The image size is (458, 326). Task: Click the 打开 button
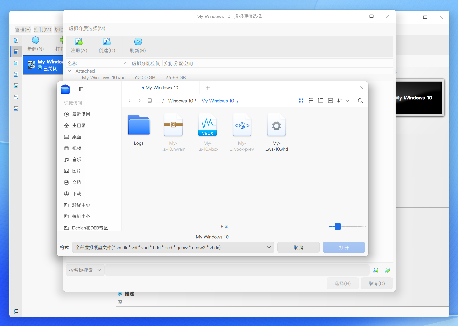[344, 247]
